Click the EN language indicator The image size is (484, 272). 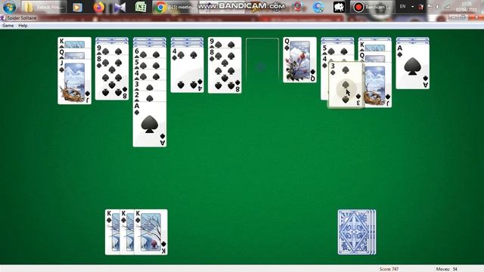[402, 7]
